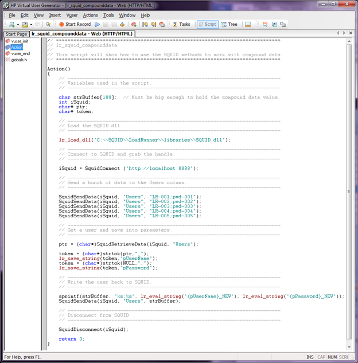Click the disabled Save script icon
Screen dimensions: 358x363
pos(37,24)
